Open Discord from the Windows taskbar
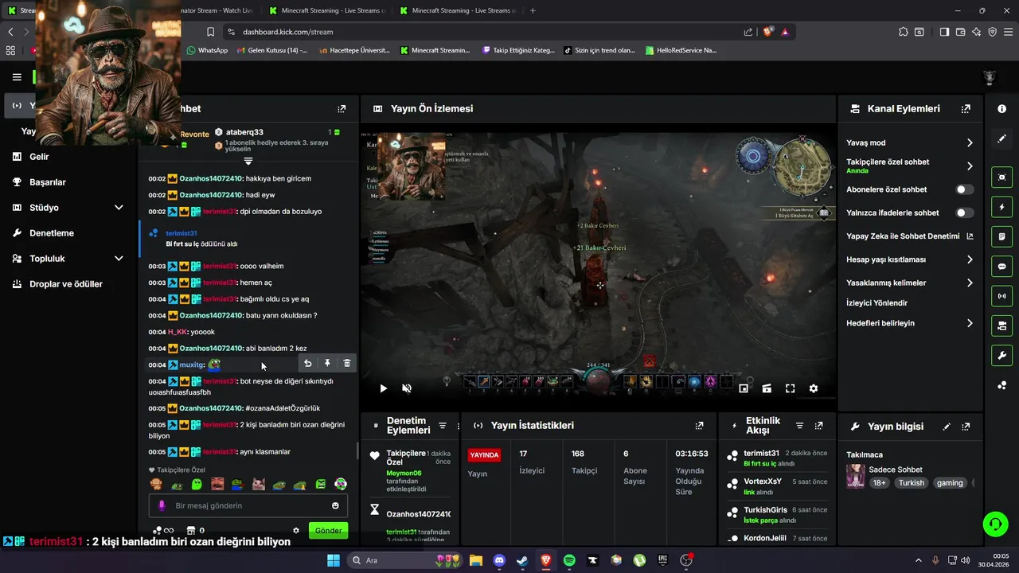The width and height of the screenshot is (1019, 573). (x=498, y=560)
